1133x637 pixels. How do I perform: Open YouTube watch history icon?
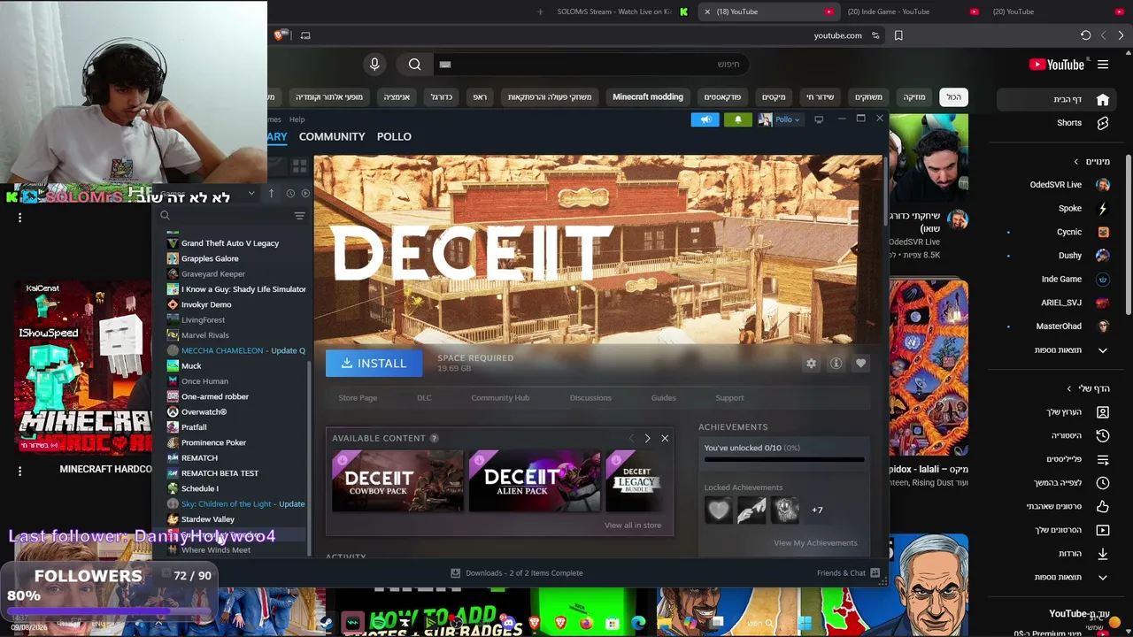pyautogui.click(x=1103, y=435)
